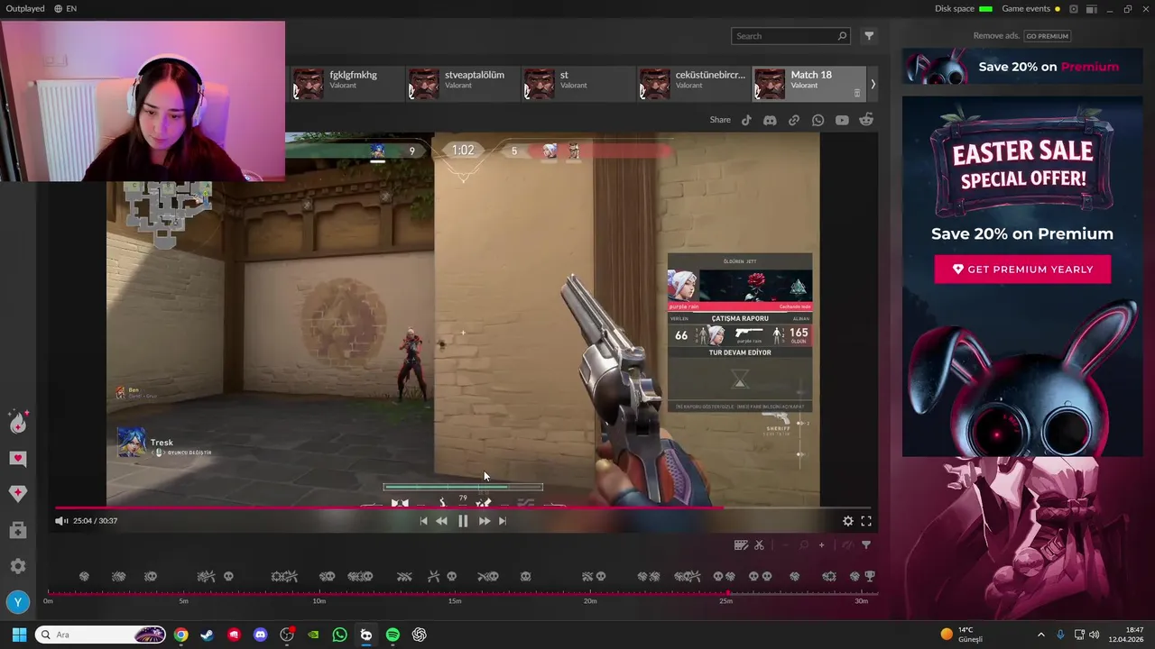The image size is (1155, 649).
Task: Open the clip creation clapperboard tool
Action: 741,545
